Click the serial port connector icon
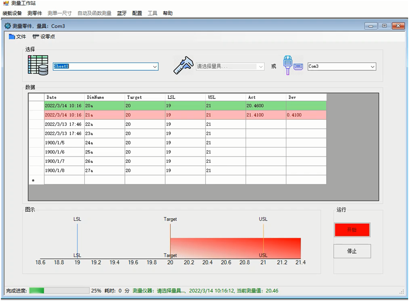This screenshot has width=409, height=301. tap(293, 65)
